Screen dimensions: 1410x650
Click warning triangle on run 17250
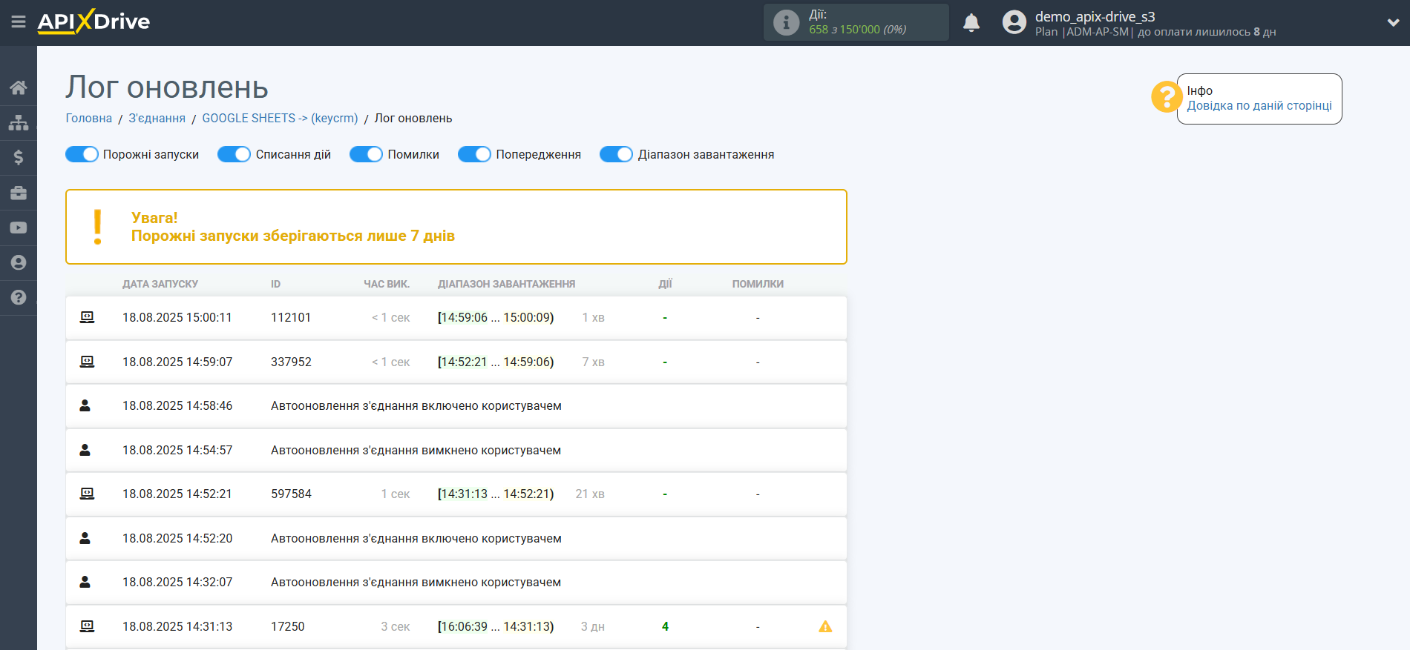click(825, 626)
